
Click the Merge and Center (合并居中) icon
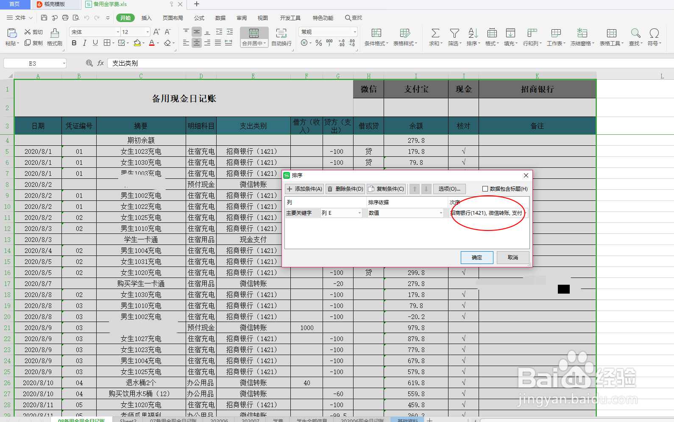(254, 33)
